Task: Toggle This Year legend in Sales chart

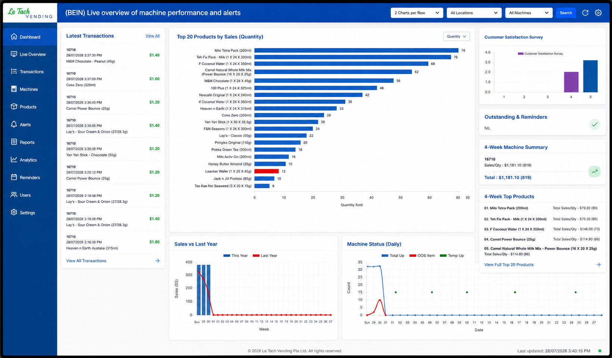Action: pyautogui.click(x=235, y=256)
